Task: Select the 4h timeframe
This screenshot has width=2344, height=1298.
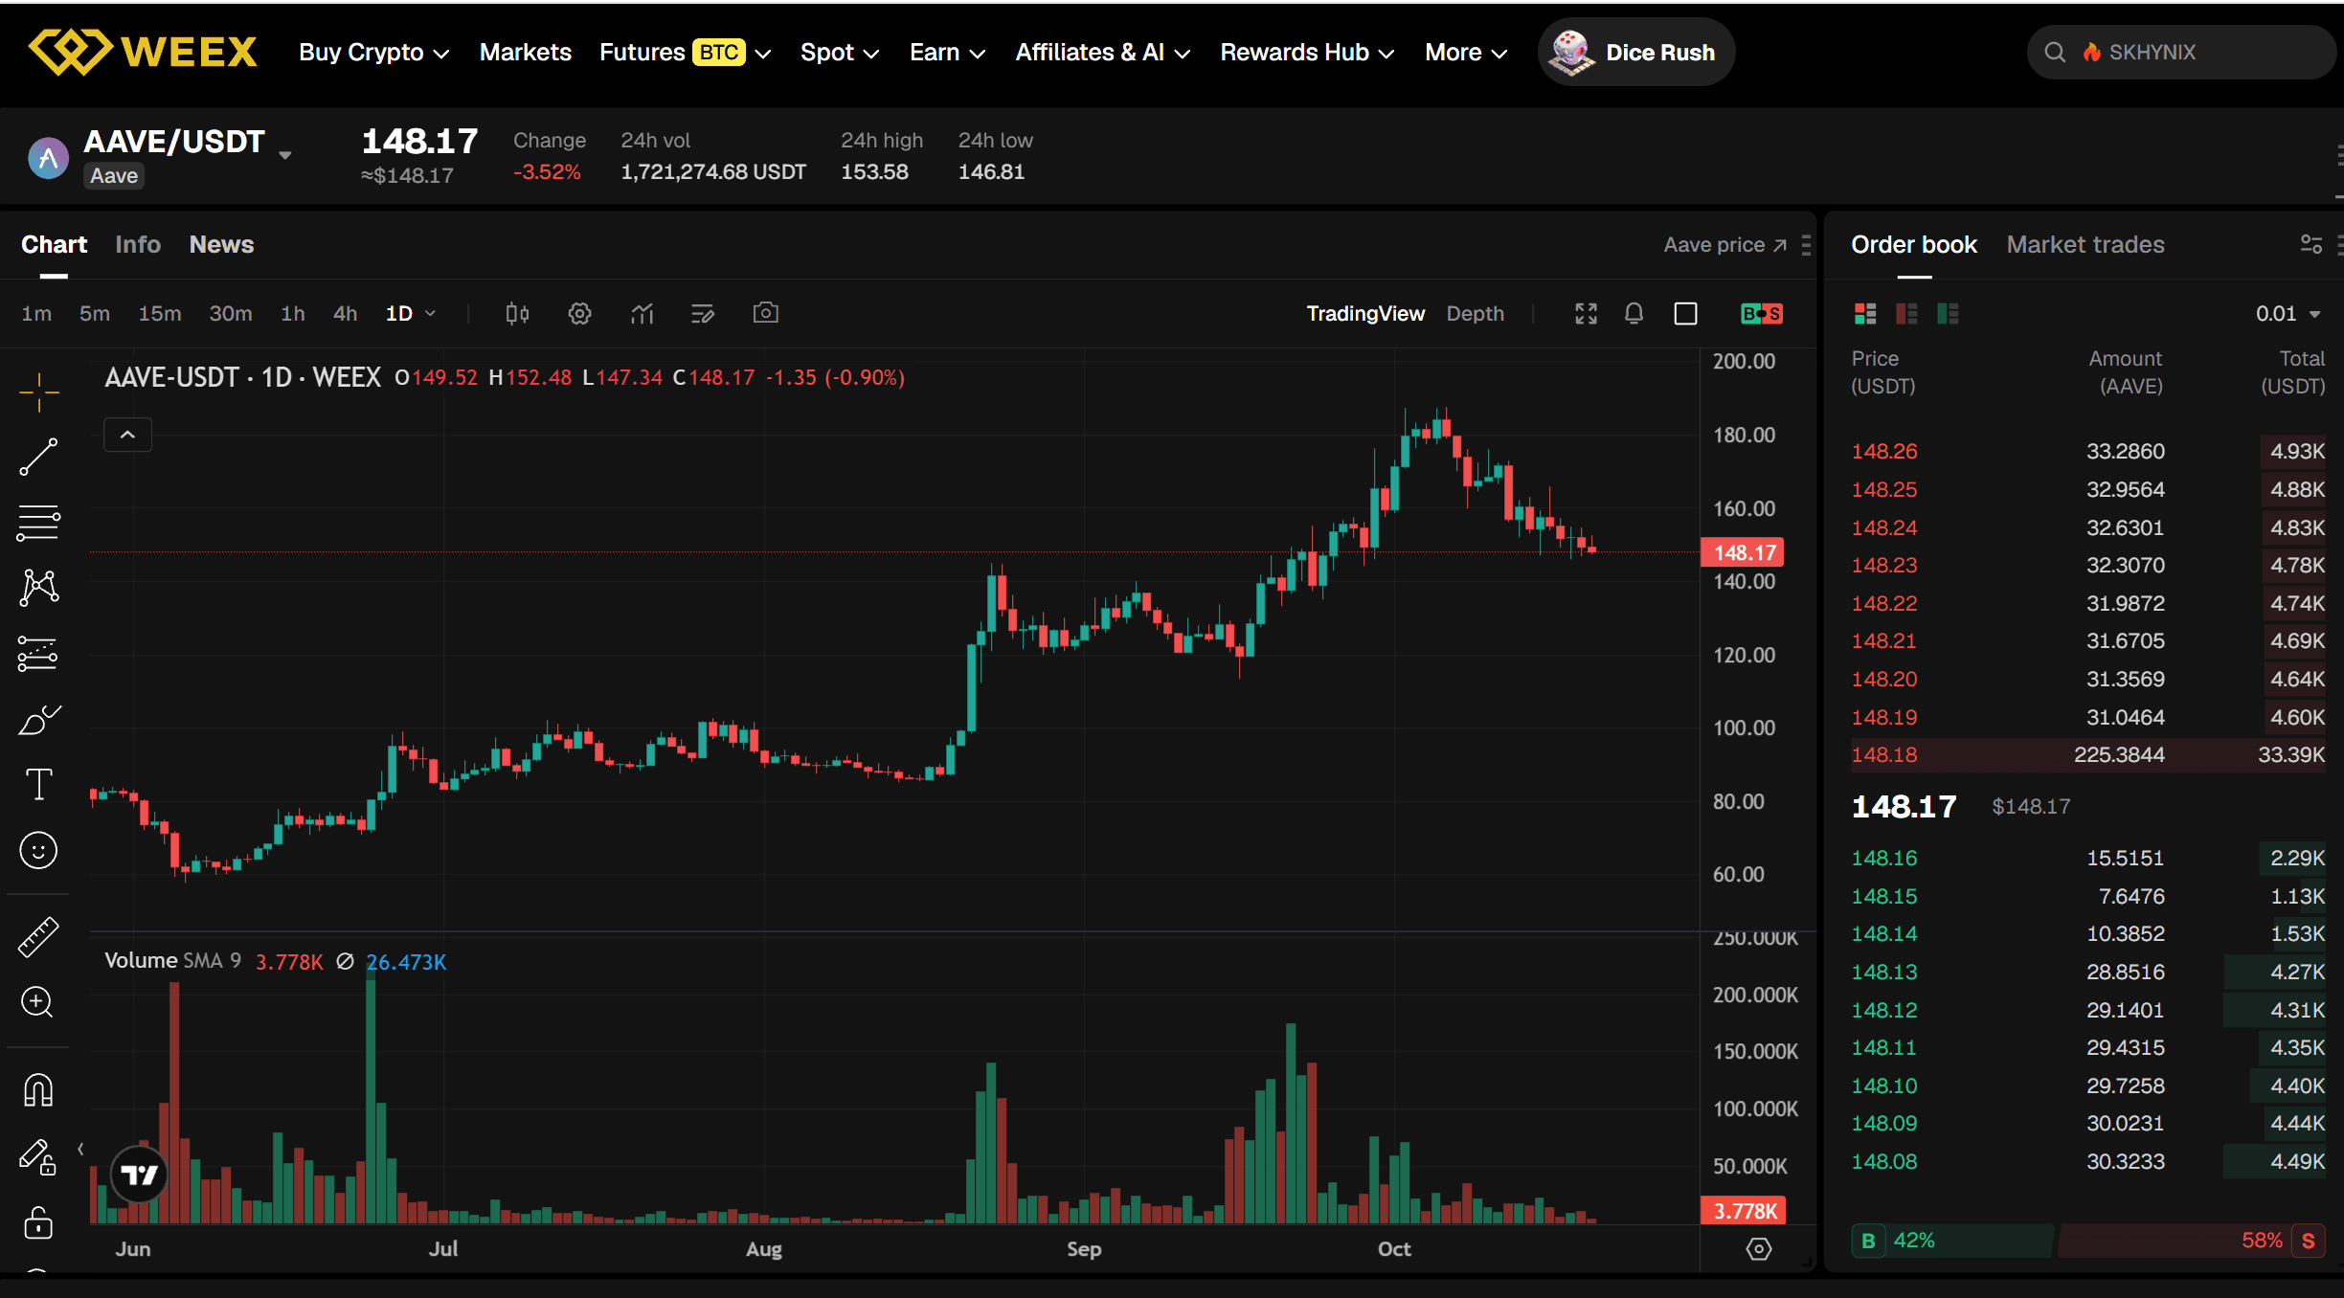Action: tap(345, 313)
